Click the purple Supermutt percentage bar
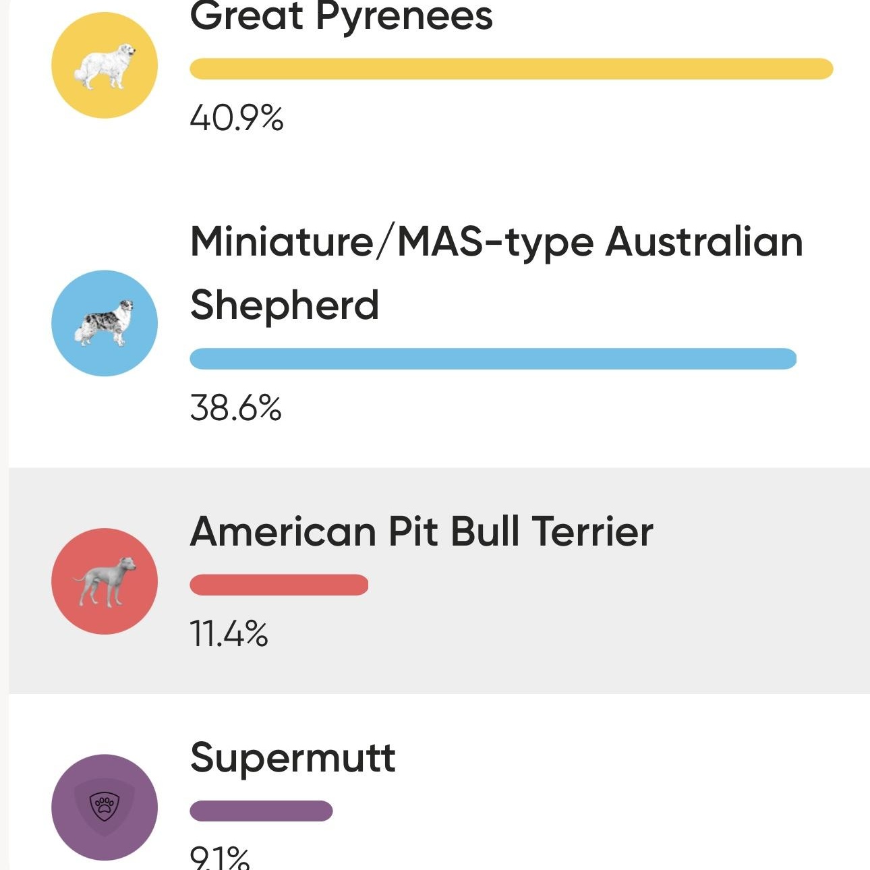This screenshot has width=870, height=870. [261, 811]
